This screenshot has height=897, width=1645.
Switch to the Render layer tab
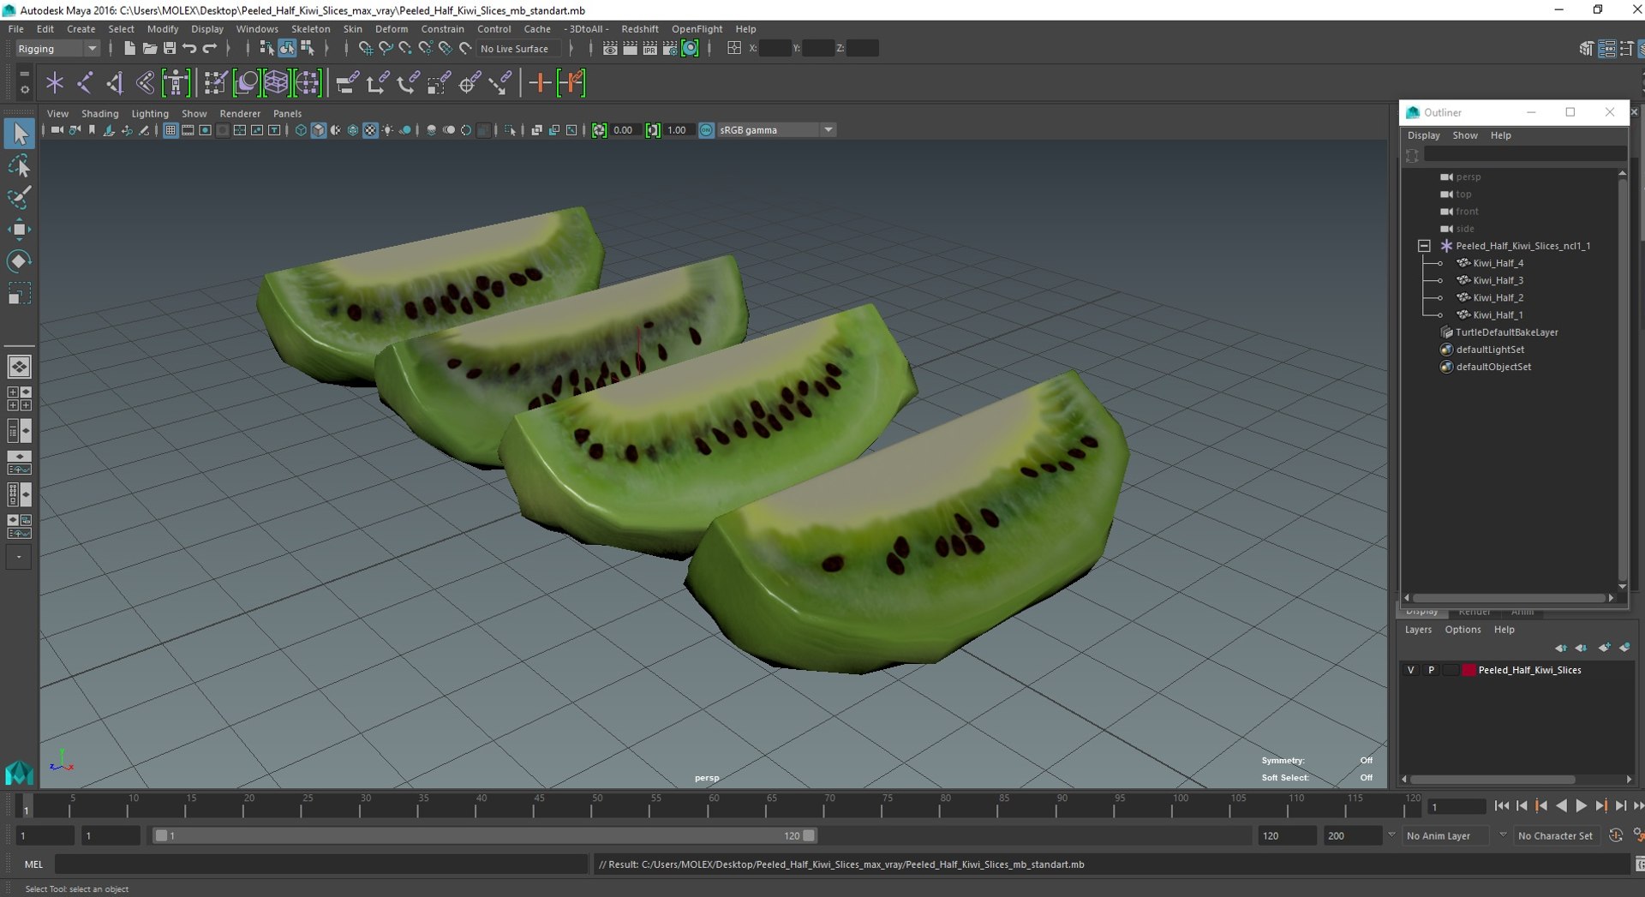pyautogui.click(x=1474, y=612)
